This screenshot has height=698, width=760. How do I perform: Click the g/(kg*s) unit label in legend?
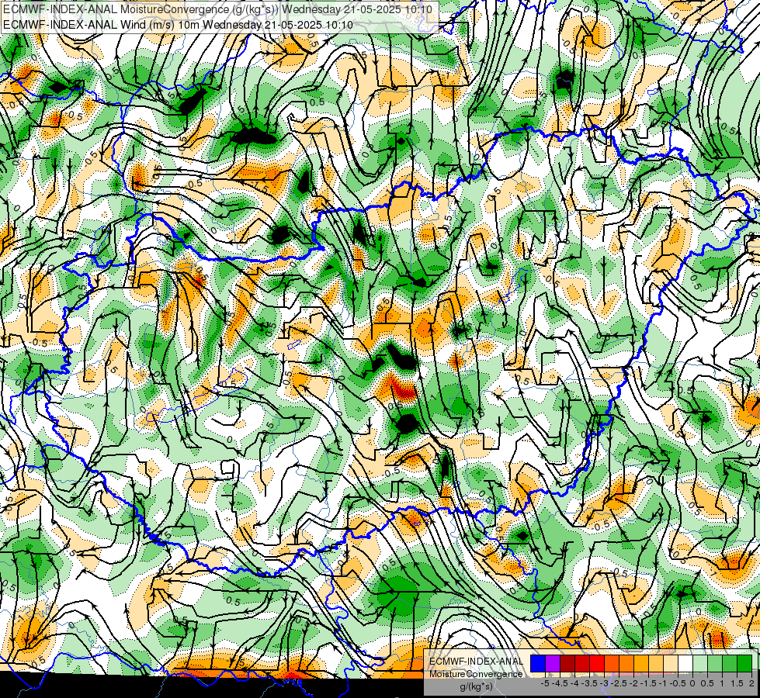pyautogui.click(x=477, y=687)
